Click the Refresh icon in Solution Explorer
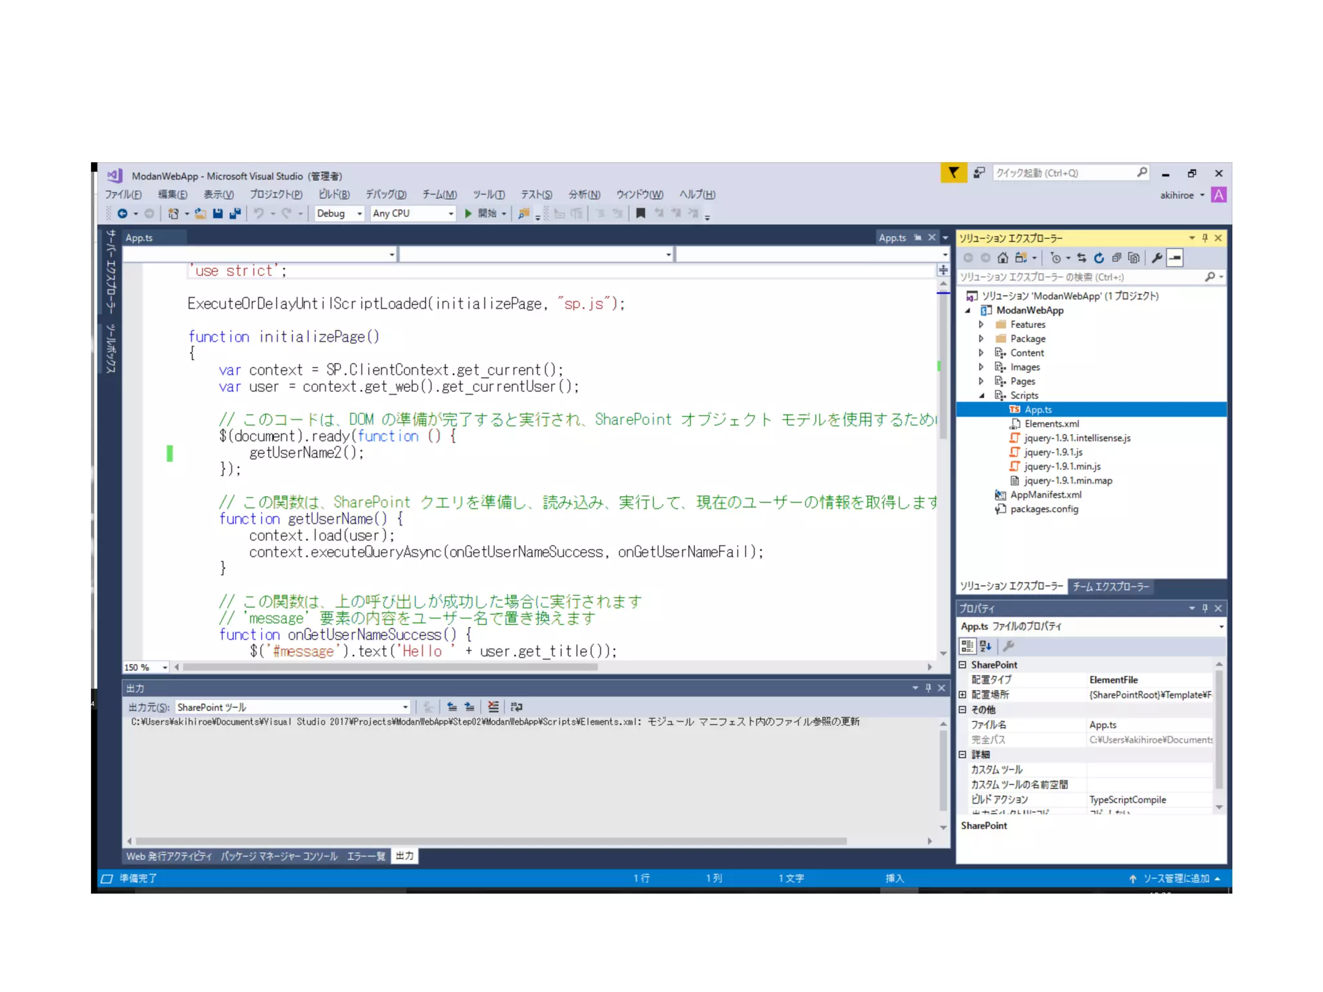Viewport: 1323px width, 992px height. click(x=1099, y=258)
